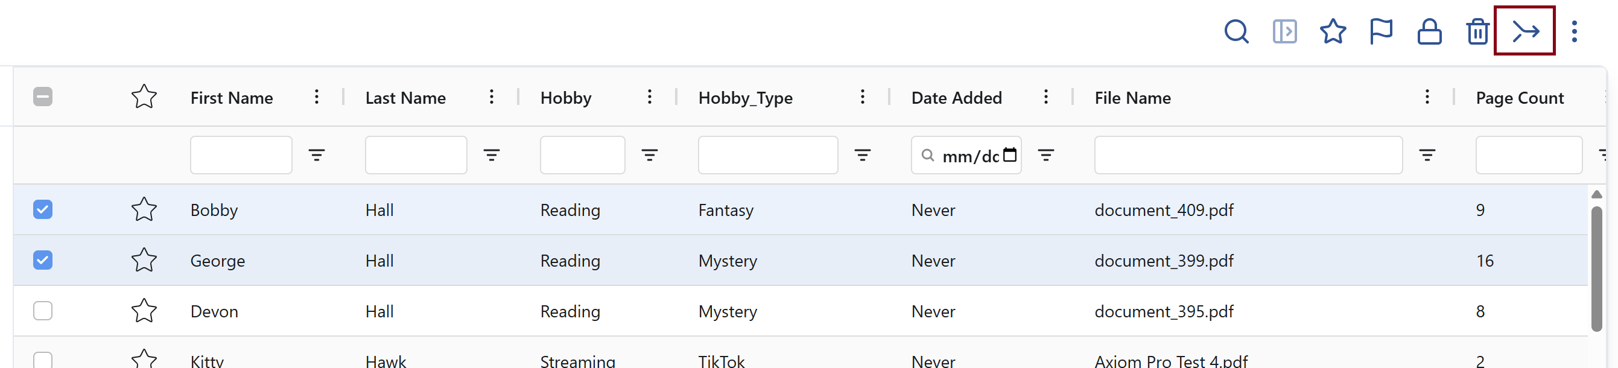Open First Name filter options icon

coord(317,155)
